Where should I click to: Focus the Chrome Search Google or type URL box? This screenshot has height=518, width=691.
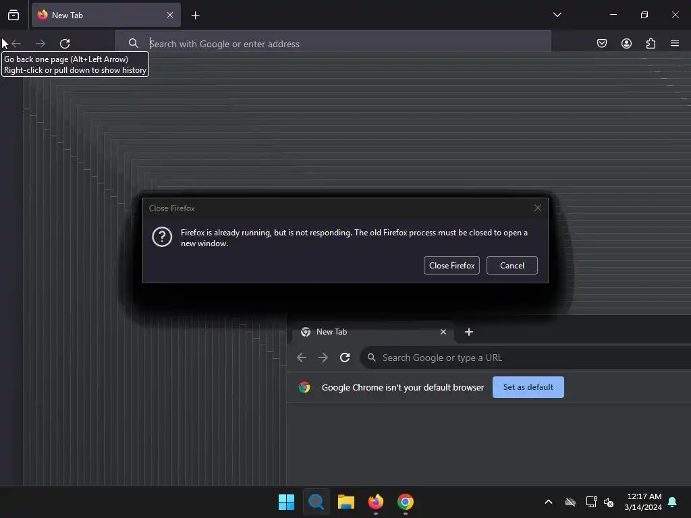pos(525,357)
